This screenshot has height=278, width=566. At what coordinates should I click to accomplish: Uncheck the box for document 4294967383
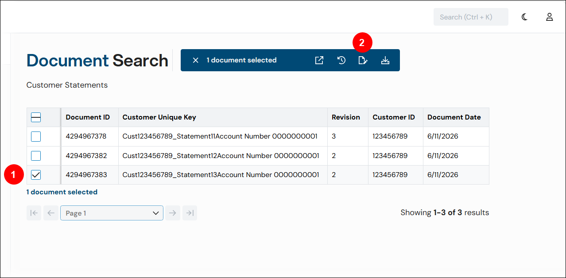click(x=36, y=175)
